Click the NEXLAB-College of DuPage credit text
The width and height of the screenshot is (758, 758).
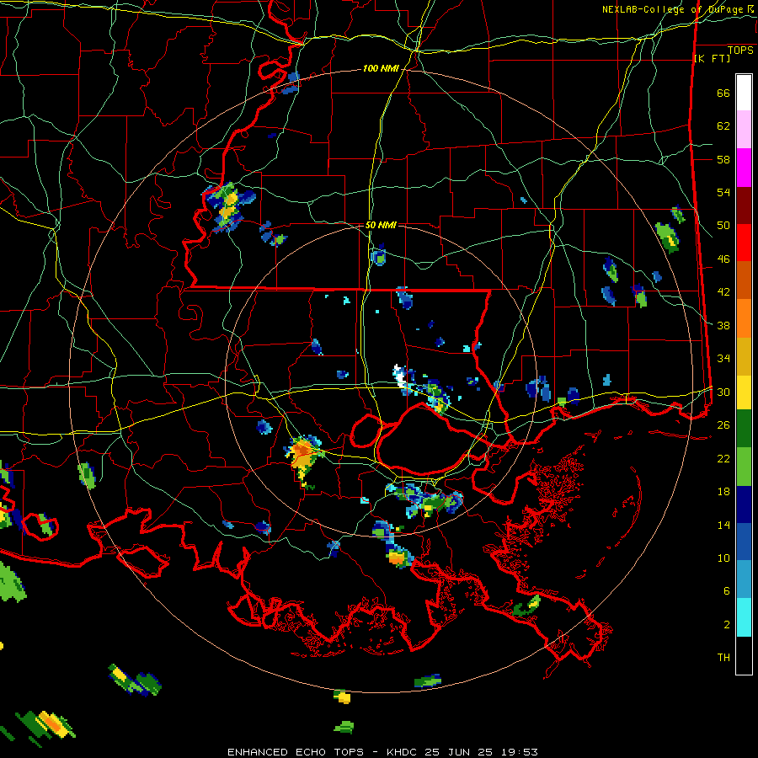click(677, 9)
